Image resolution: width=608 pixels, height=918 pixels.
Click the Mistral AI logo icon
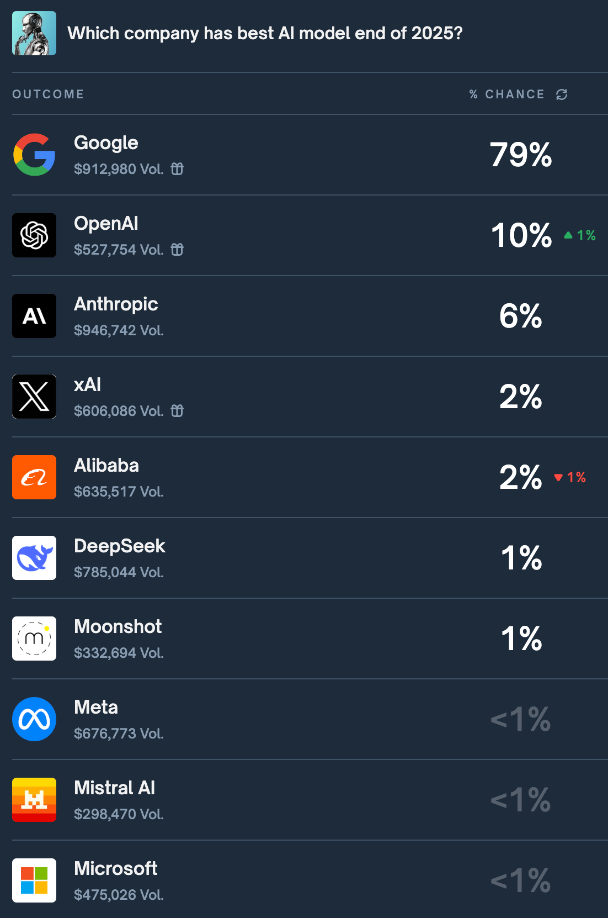[x=34, y=800]
